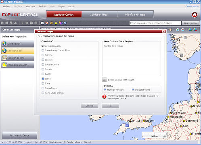
Task: Close the Crear un mapa dialog
Action: pos(163,31)
